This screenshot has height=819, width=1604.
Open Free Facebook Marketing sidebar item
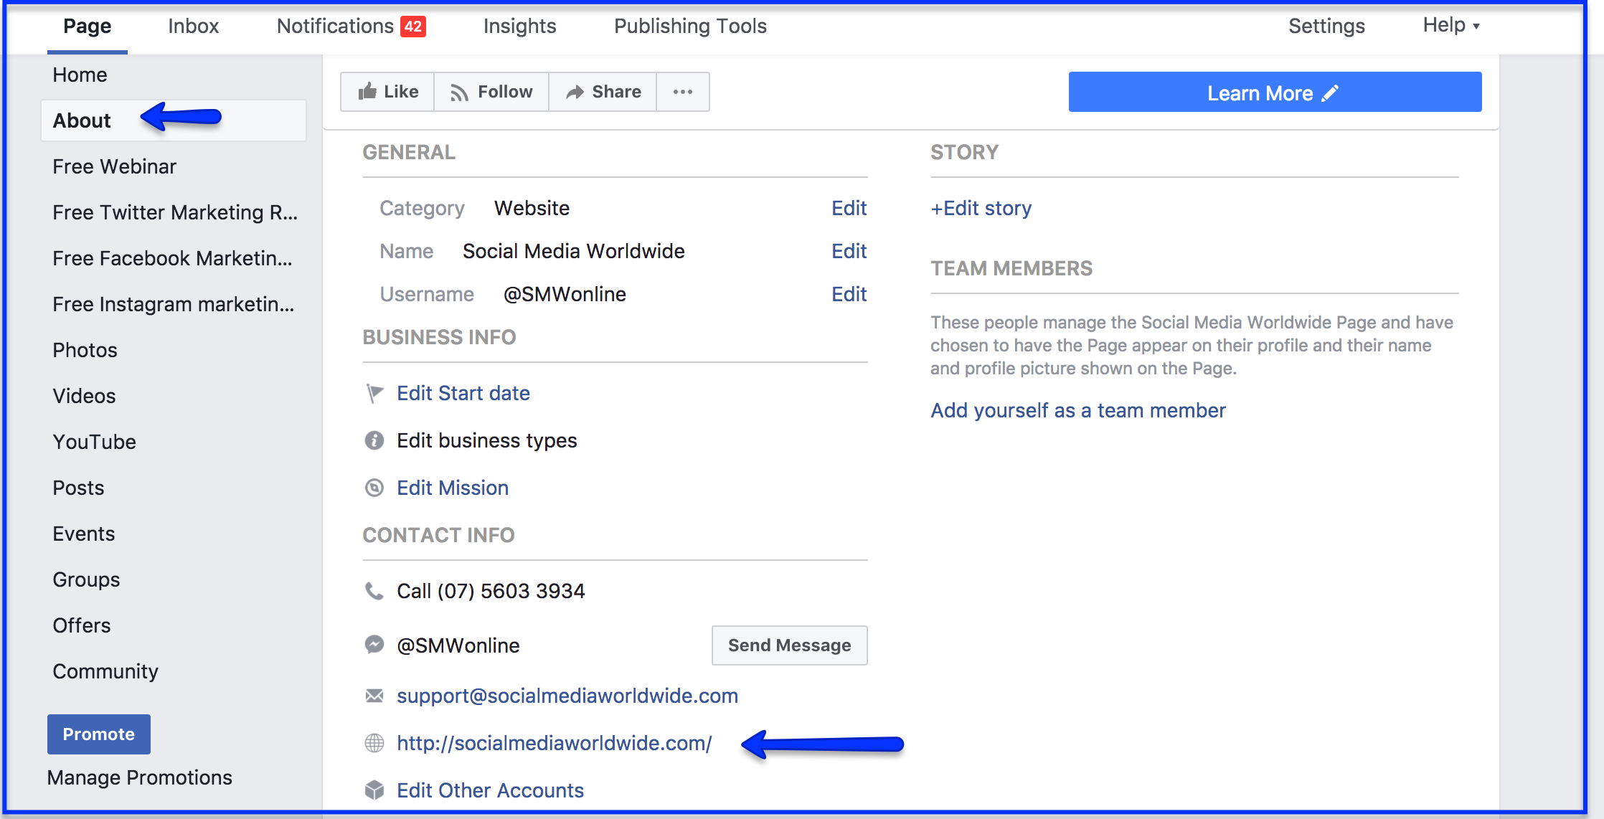click(x=173, y=258)
